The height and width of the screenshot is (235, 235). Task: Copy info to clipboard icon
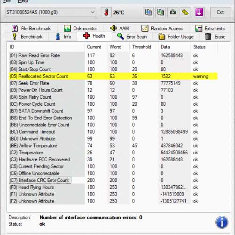click(x=148, y=12)
